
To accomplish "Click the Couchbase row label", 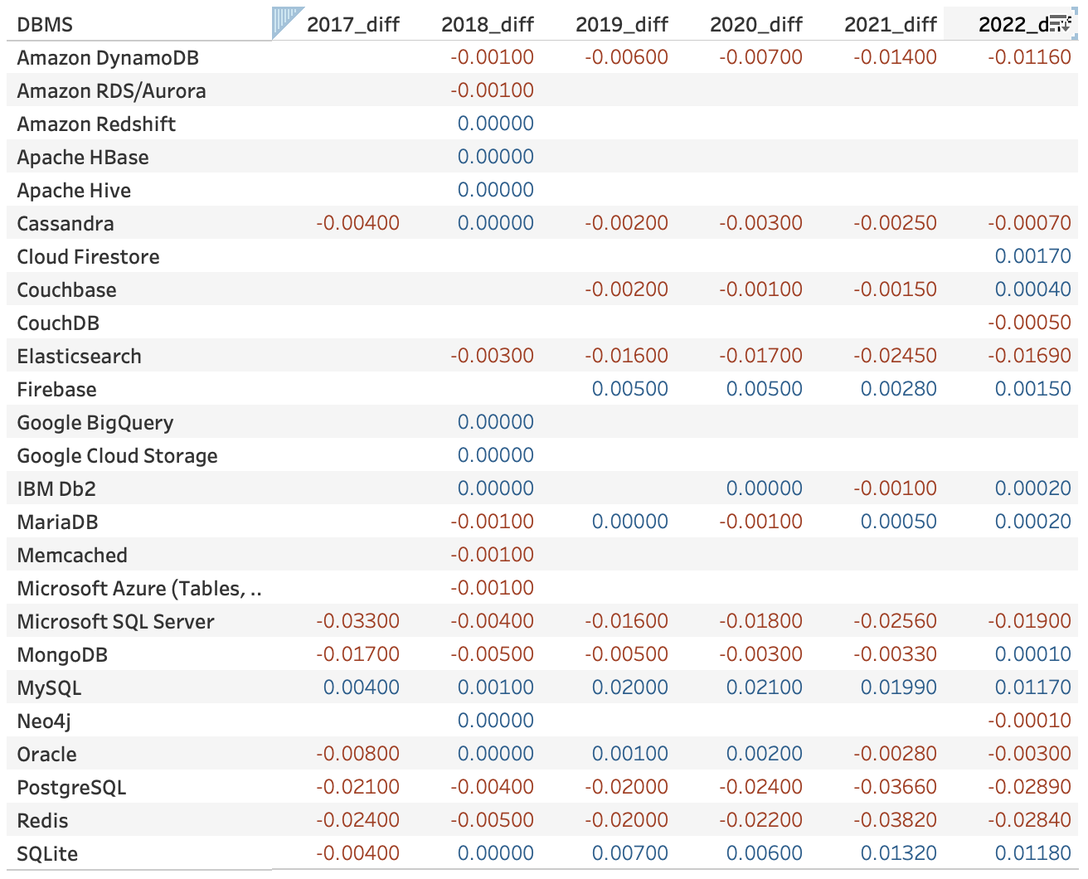I will [66, 290].
